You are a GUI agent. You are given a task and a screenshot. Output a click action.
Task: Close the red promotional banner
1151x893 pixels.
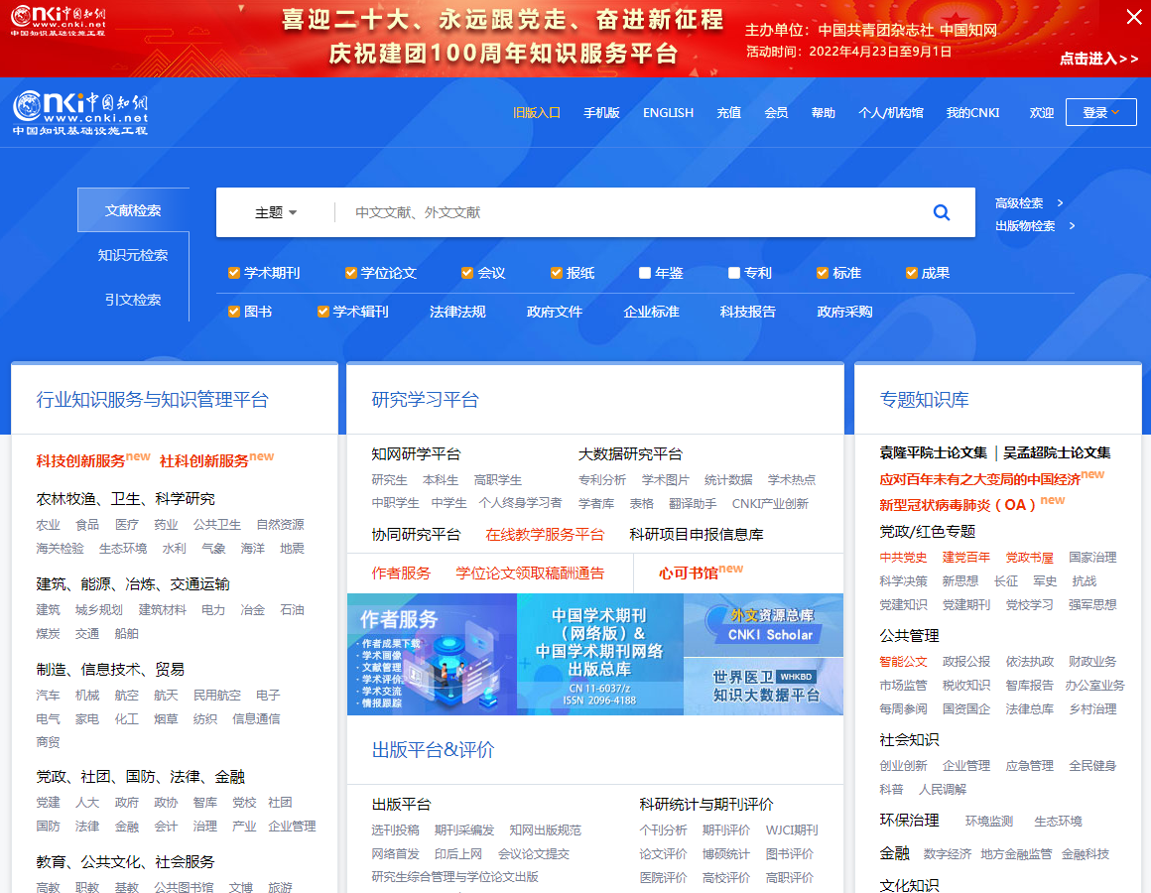tap(1133, 17)
